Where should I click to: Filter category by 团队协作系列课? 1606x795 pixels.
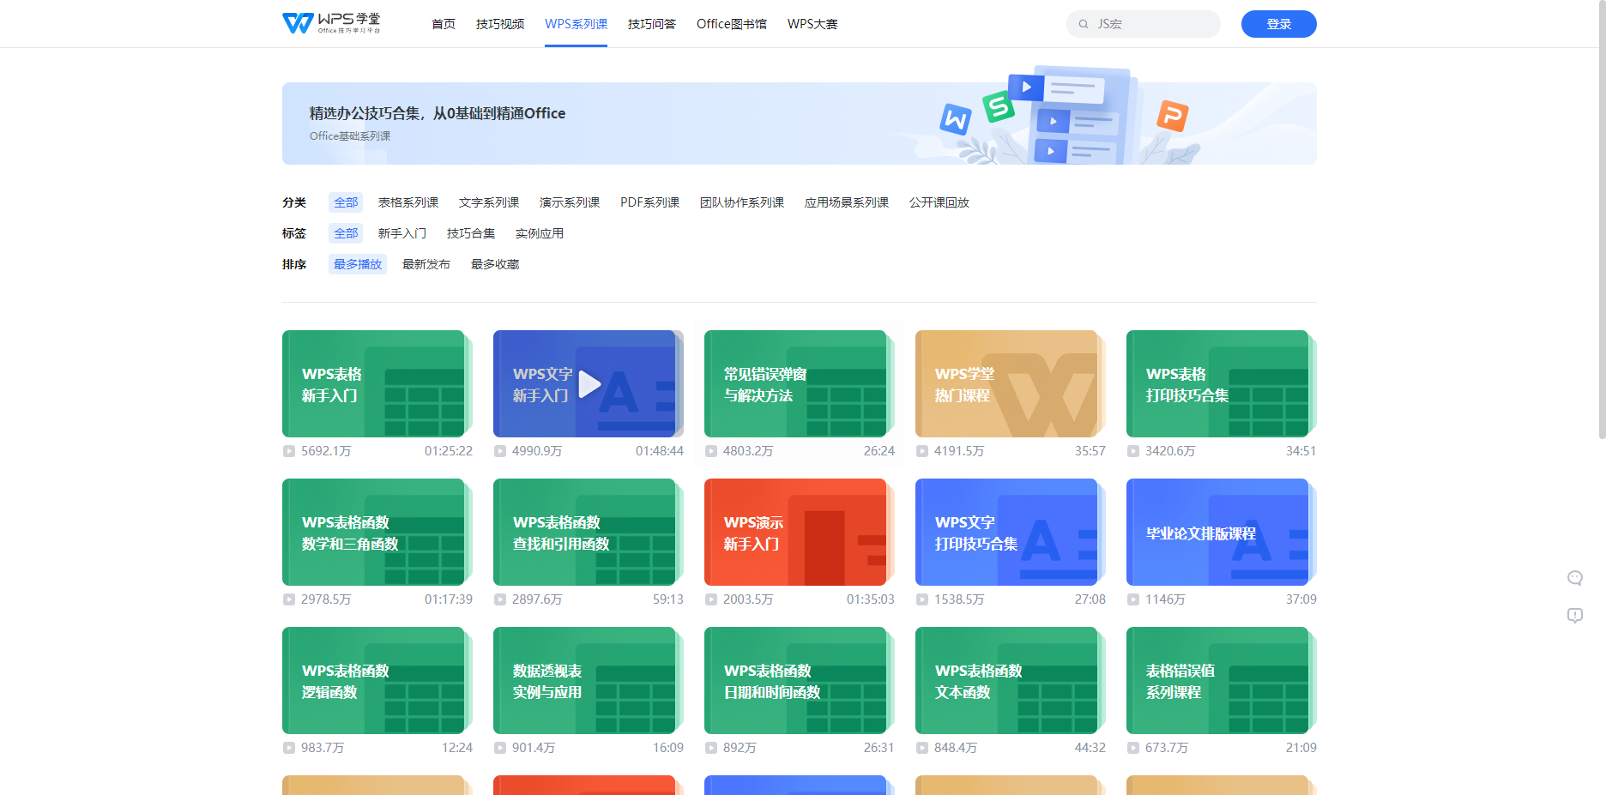click(742, 202)
